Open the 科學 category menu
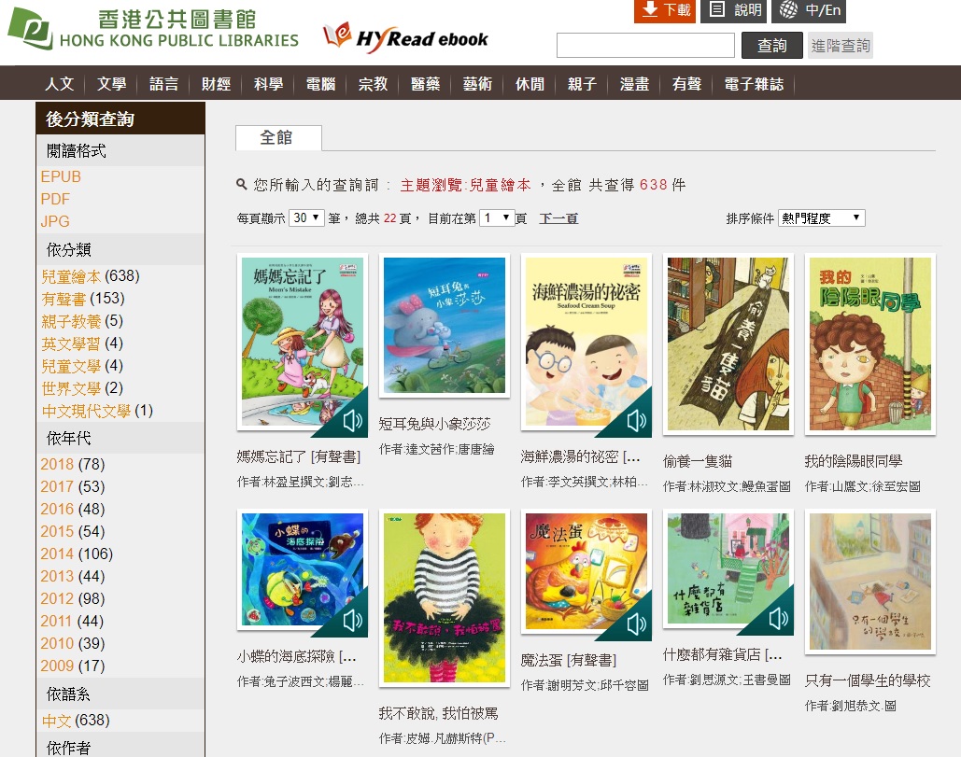The height and width of the screenshot is (757, 961). pyautogui.click(x=268, y=83)
